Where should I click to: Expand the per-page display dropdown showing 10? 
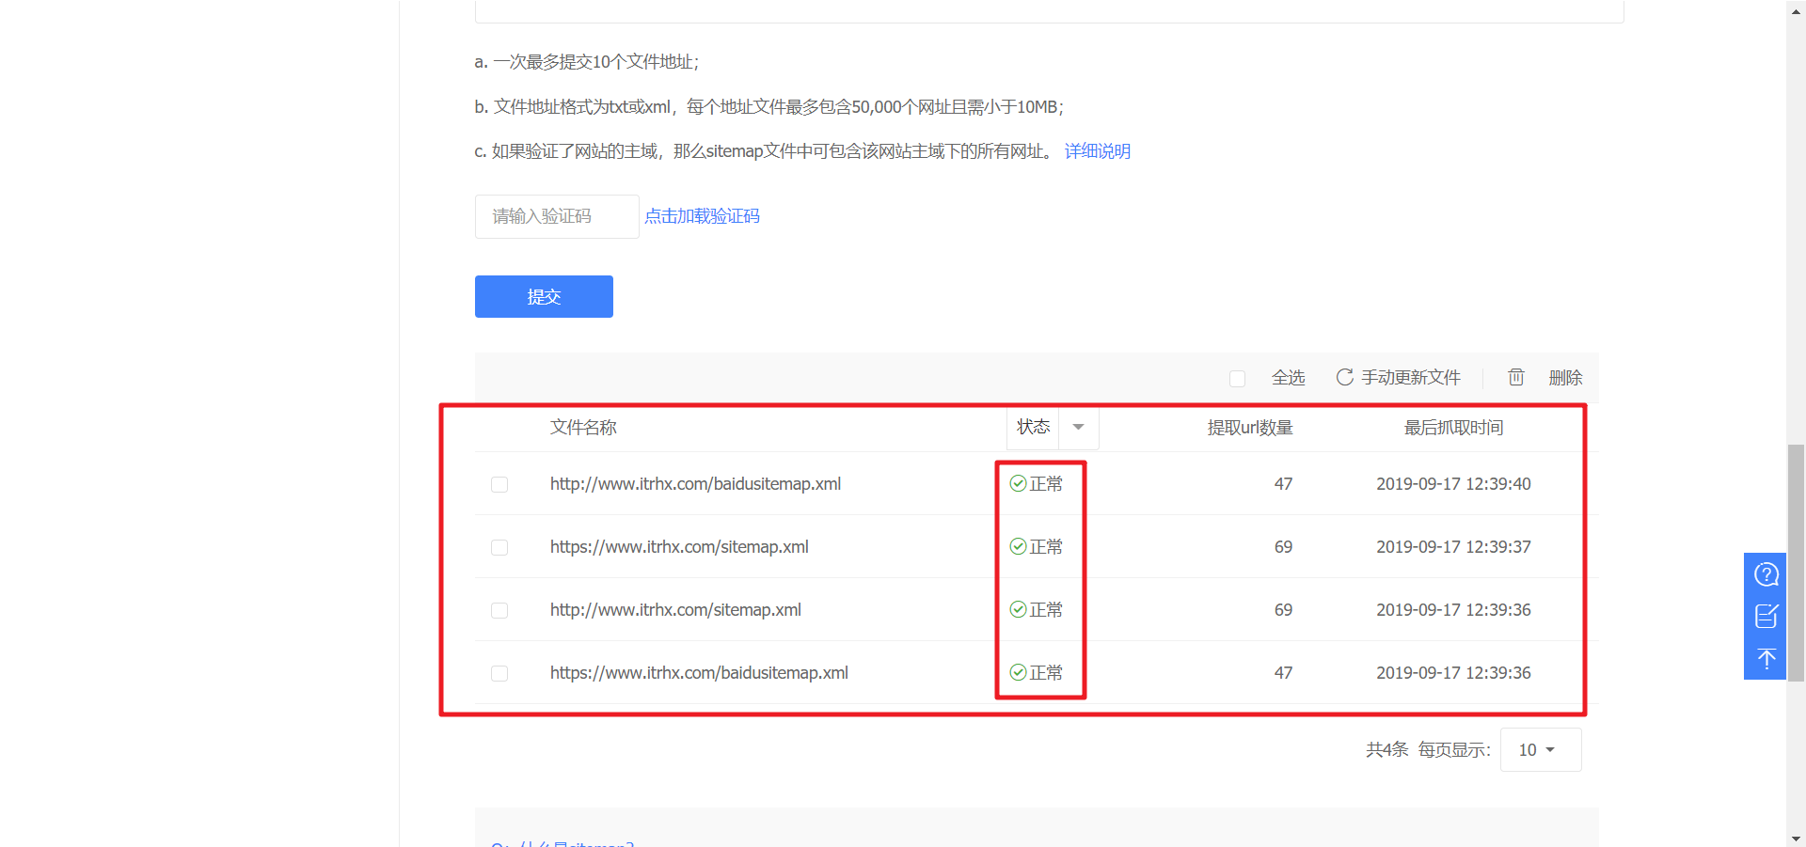(1540, 749)
